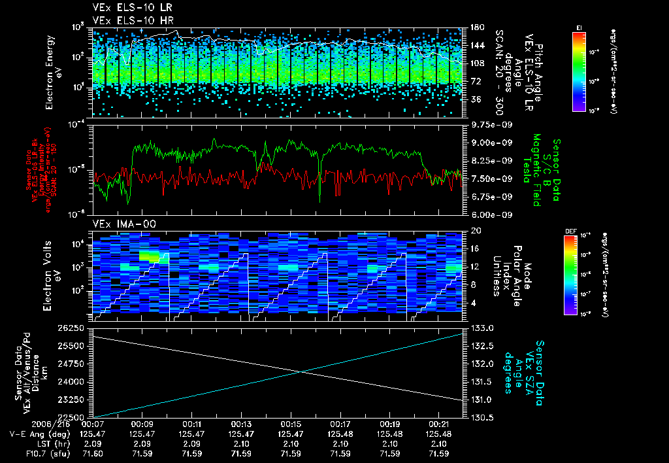Viewport: 669px width, 463px height.
Task: Click the green 'Magnetic Field Tesla' axis label
Action: [532, 170]
